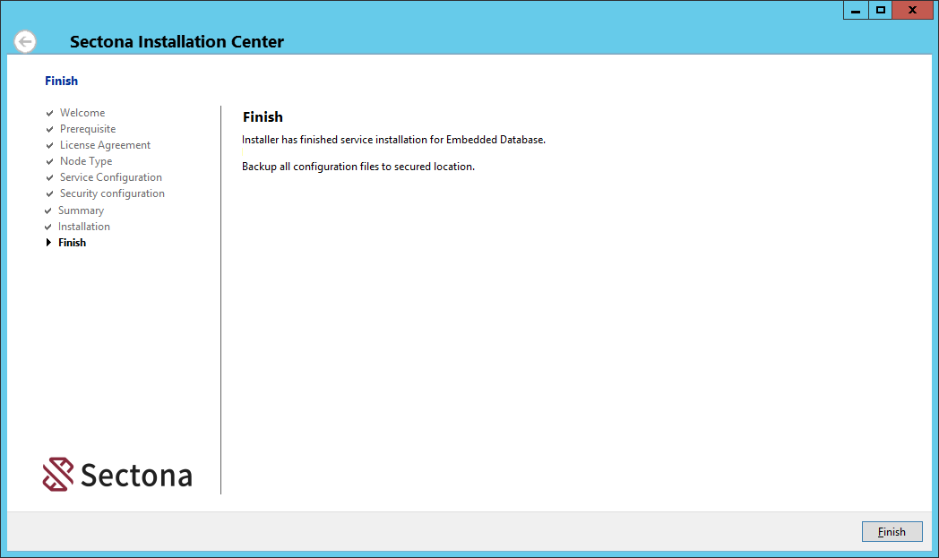The width and height of the screenshot is (939, 558).
Task: Click the current Finish step in sidebar
Action: [73, 243]
